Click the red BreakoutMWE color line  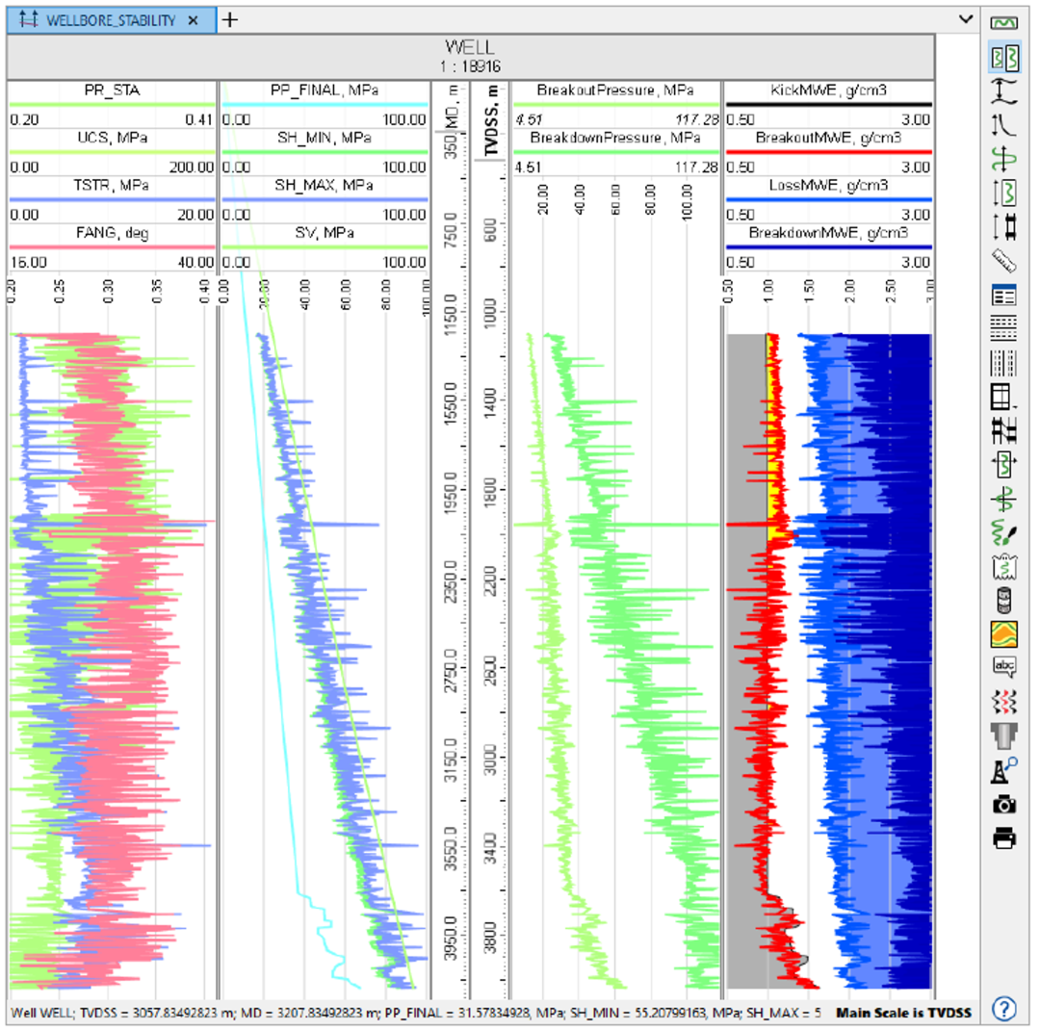(828, 152)
